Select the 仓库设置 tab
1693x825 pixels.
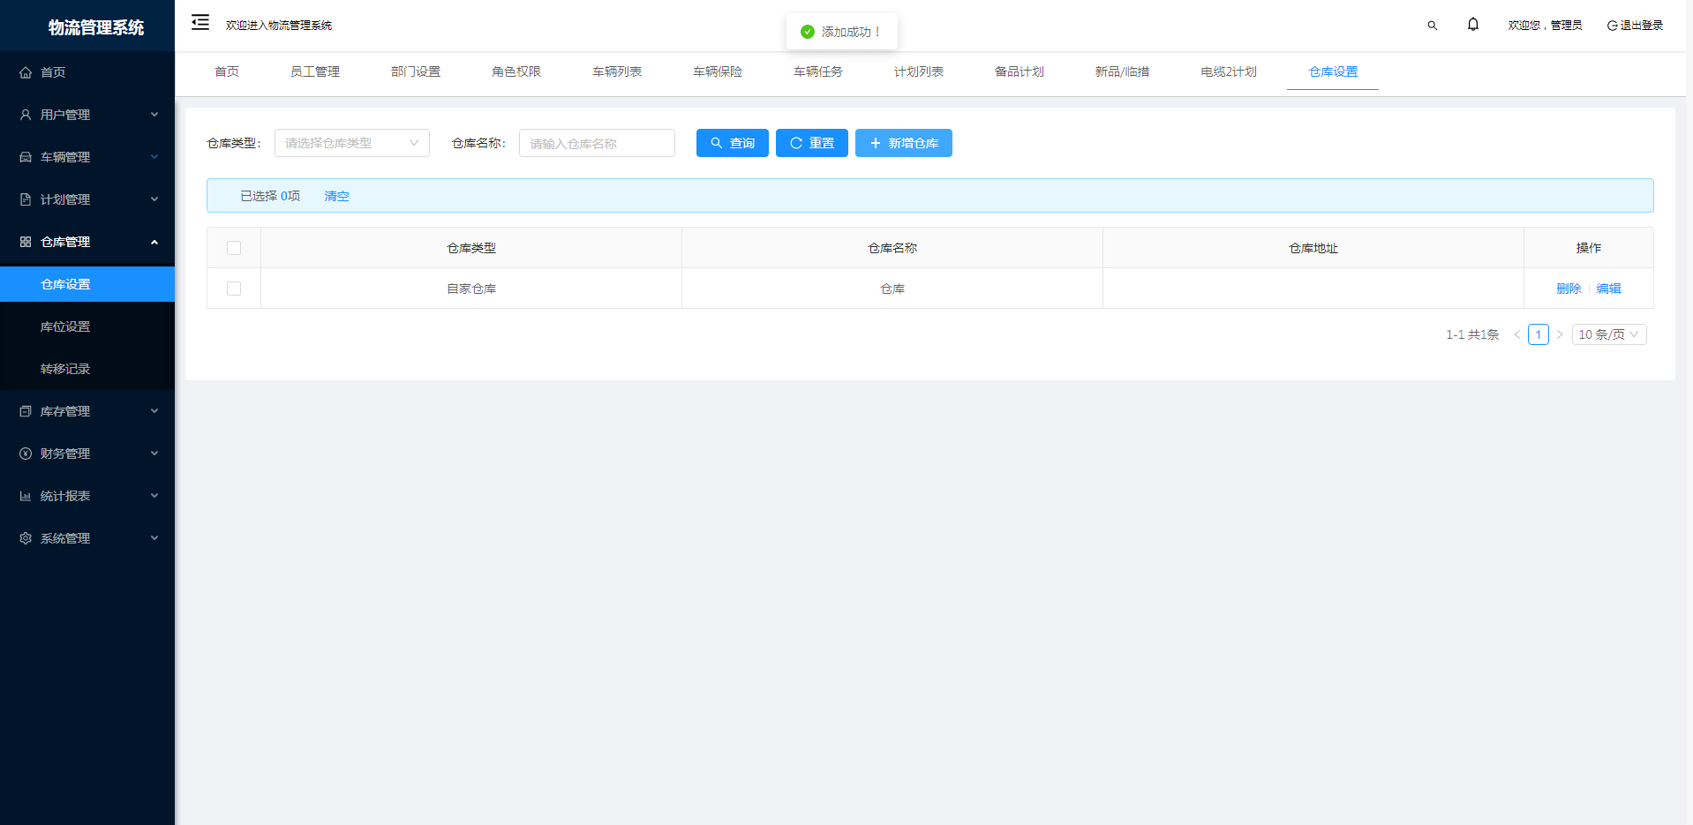pos(1333,71)
